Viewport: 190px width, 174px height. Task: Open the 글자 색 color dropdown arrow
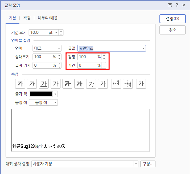(x=55, y=94)
